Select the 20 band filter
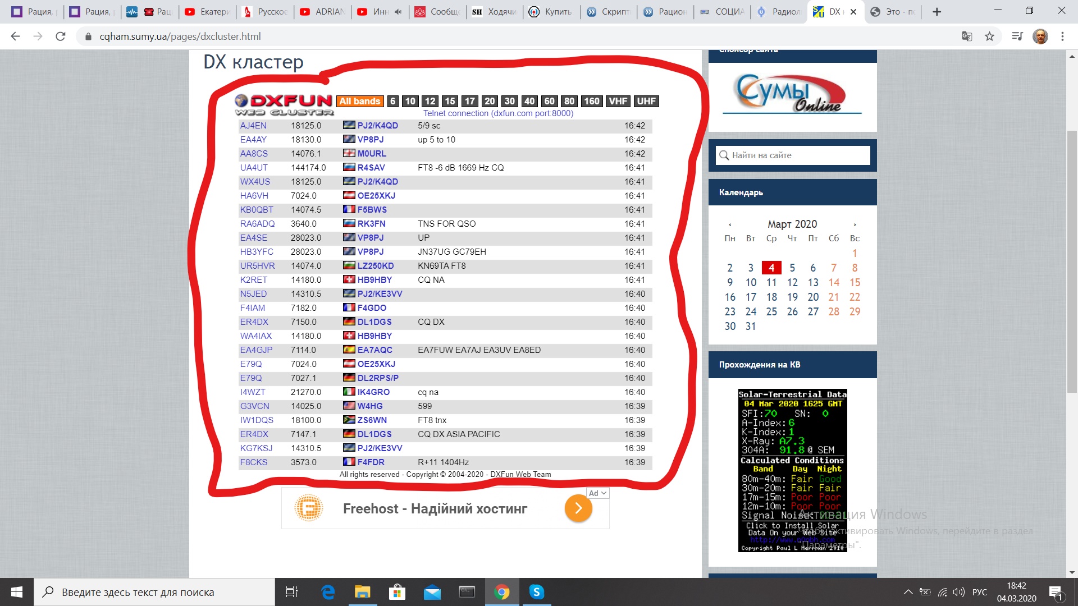Screen dimensions: 1078x606 490,101
